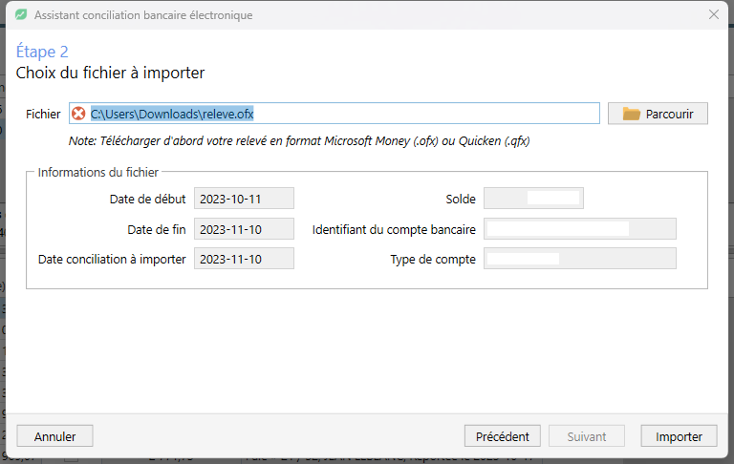Select the Date de début field

tap(244, 199)
